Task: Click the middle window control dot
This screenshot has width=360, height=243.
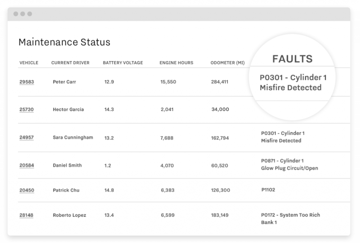Action: (x=22, y=15)
